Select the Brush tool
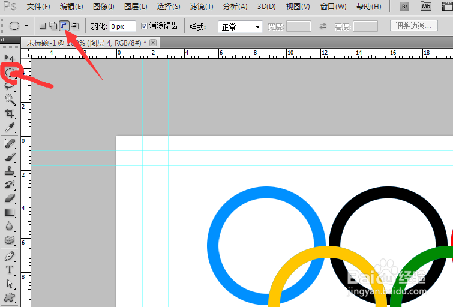 point(10,158)
